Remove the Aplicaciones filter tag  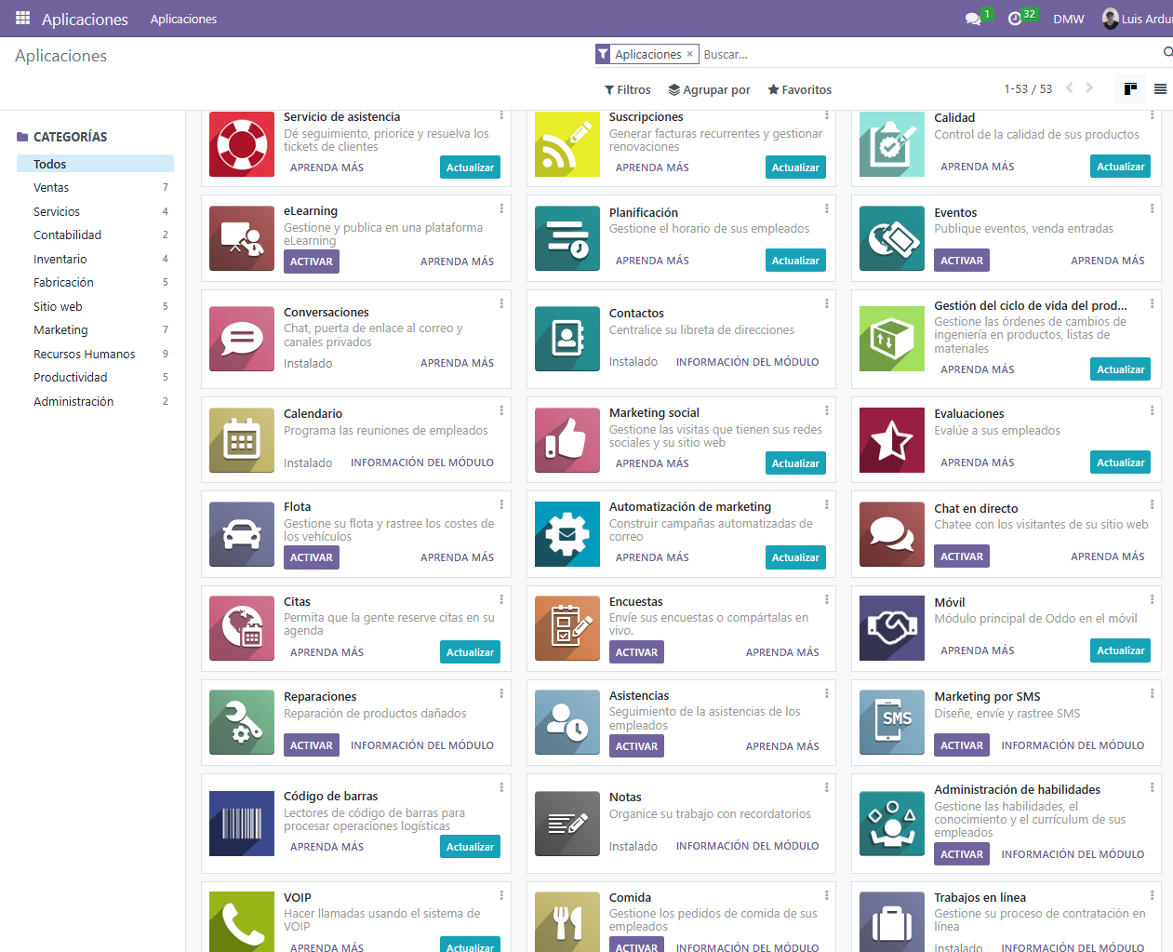tap(689, 54)
